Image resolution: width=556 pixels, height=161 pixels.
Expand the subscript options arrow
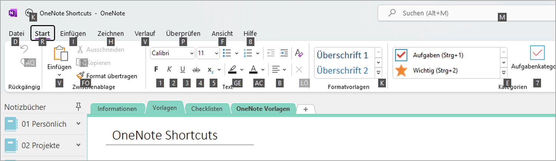219,69
